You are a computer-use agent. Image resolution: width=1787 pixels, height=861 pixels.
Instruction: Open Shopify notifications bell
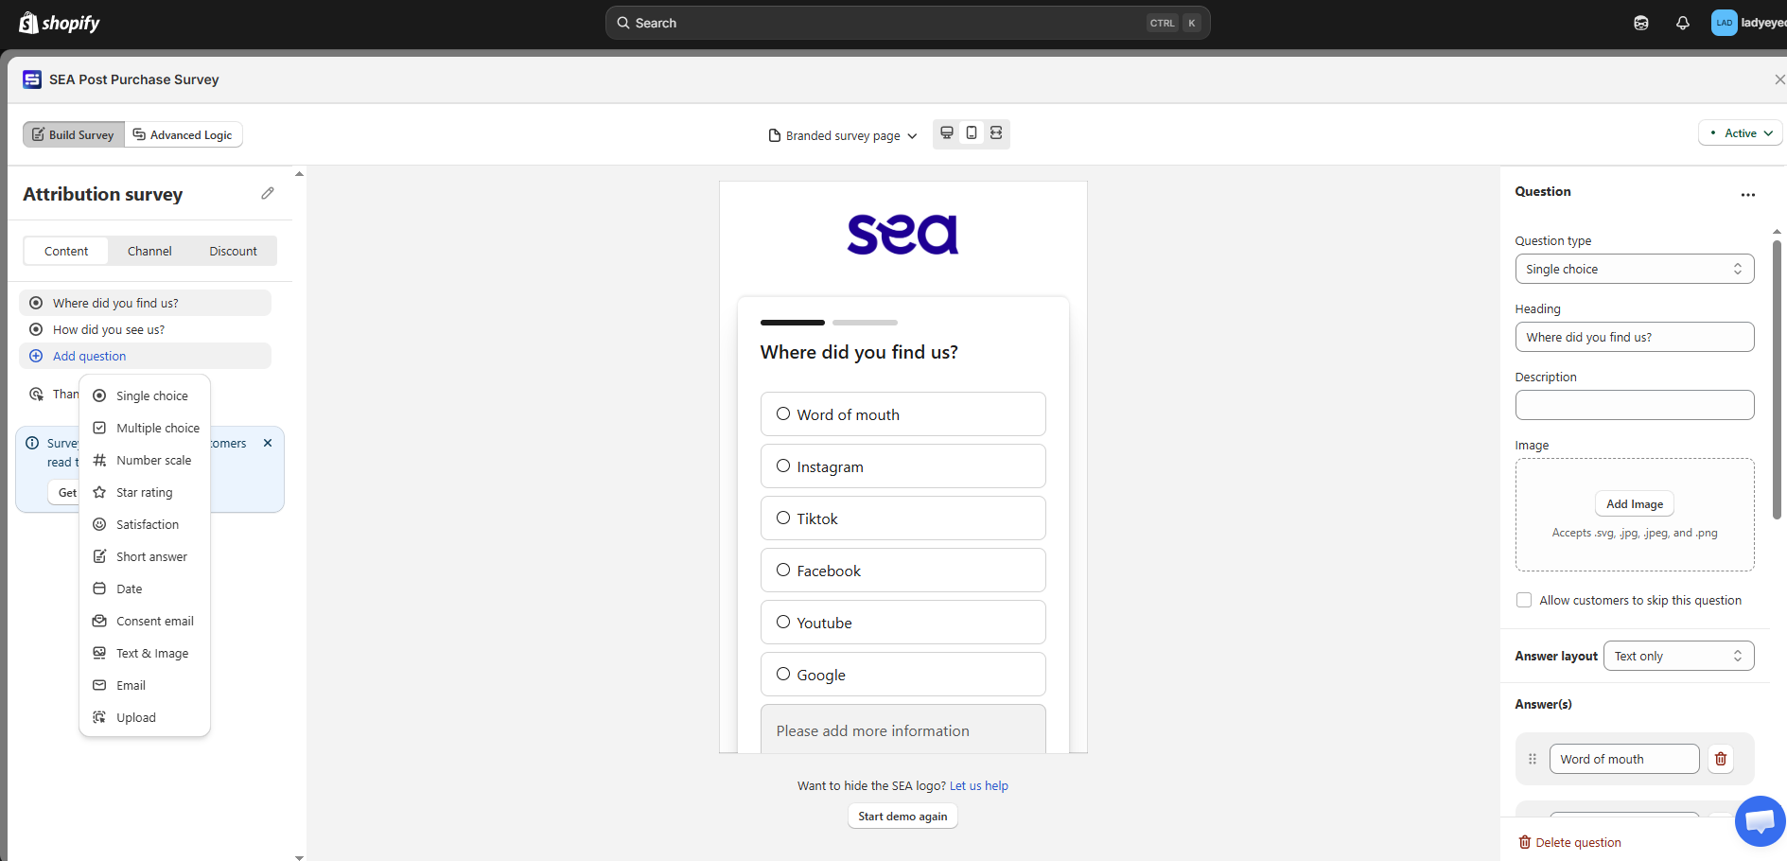coord(1682,23)
